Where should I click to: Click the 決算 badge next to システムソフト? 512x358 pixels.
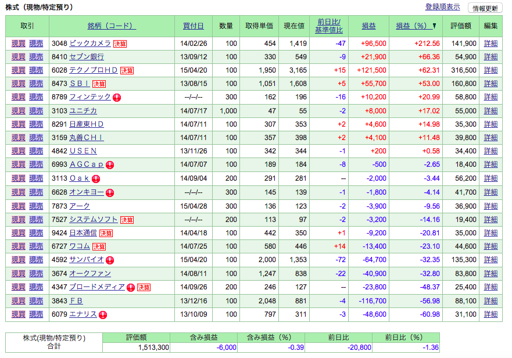[x=127, y=220]
